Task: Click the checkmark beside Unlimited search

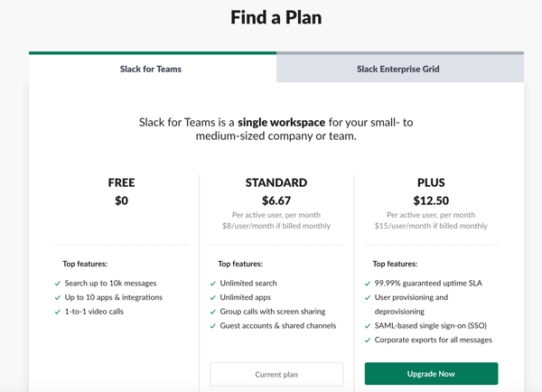Action: 212,284
